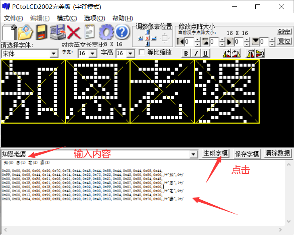
Task: Increase the top margin spinner value
Action: pos(222,40)
